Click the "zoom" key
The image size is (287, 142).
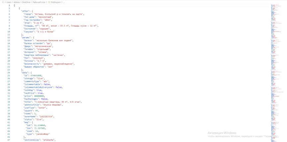[x=29, y=131]
